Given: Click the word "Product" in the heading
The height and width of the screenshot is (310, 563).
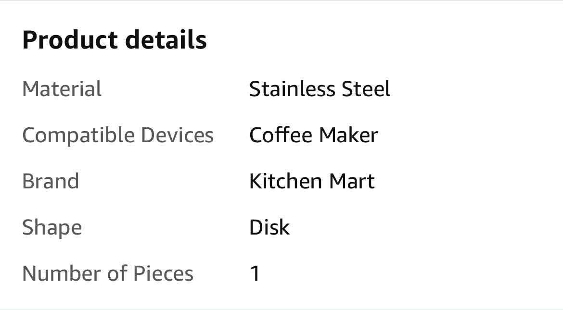Looking at the screenshot, I should point(70,40).
